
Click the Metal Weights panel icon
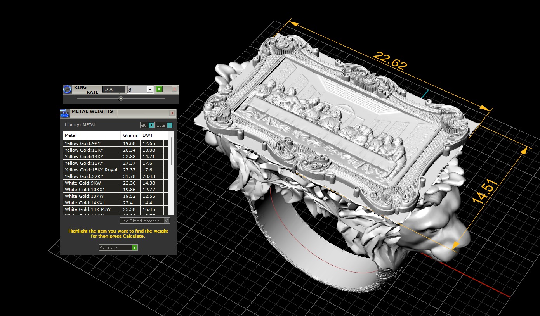[x=65, y=113]
